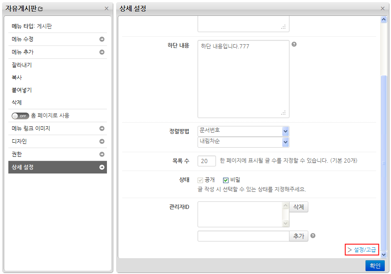Click the help icon beside 하단 내용
This screenshot has height=274, width=391.
tap(294, 44)
